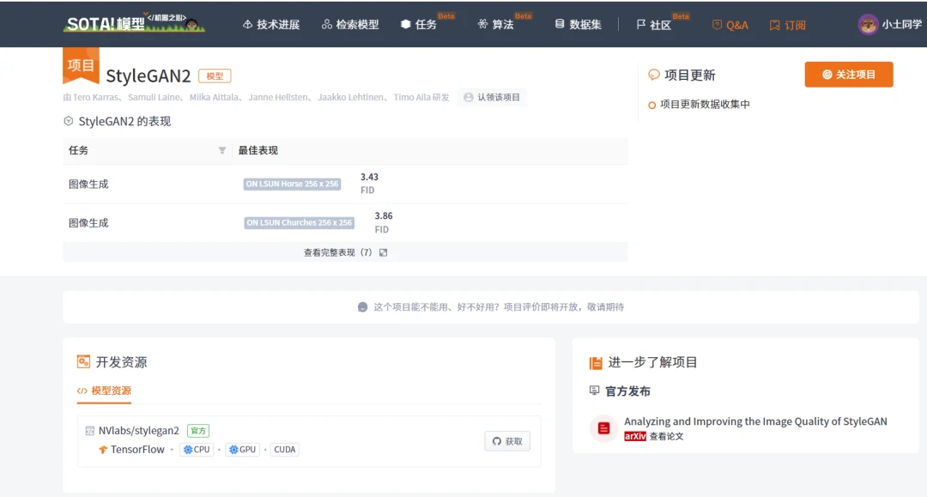The width and height of the screenshot is (927, 497).
Task: Click the GPU tag chip
Action: (243, 450)
